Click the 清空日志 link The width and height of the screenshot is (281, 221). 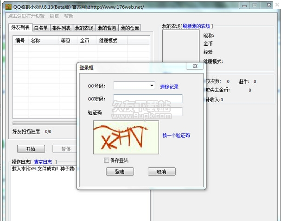(43, 162)
